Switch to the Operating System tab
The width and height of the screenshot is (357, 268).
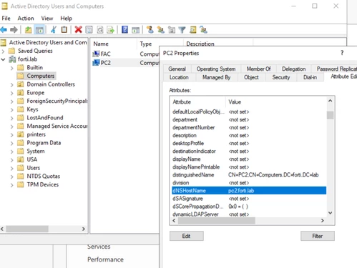(x=216, y=69)
